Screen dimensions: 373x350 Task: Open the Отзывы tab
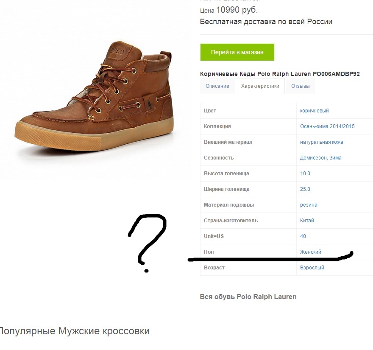point(300,86)
